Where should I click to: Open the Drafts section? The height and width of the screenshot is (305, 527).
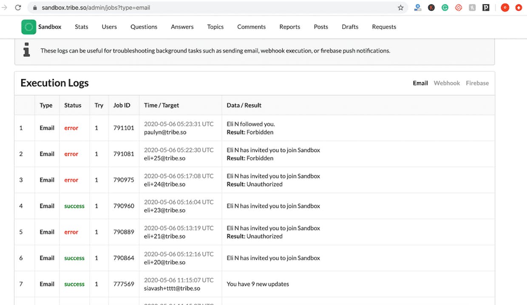click(x=350, y=27)
